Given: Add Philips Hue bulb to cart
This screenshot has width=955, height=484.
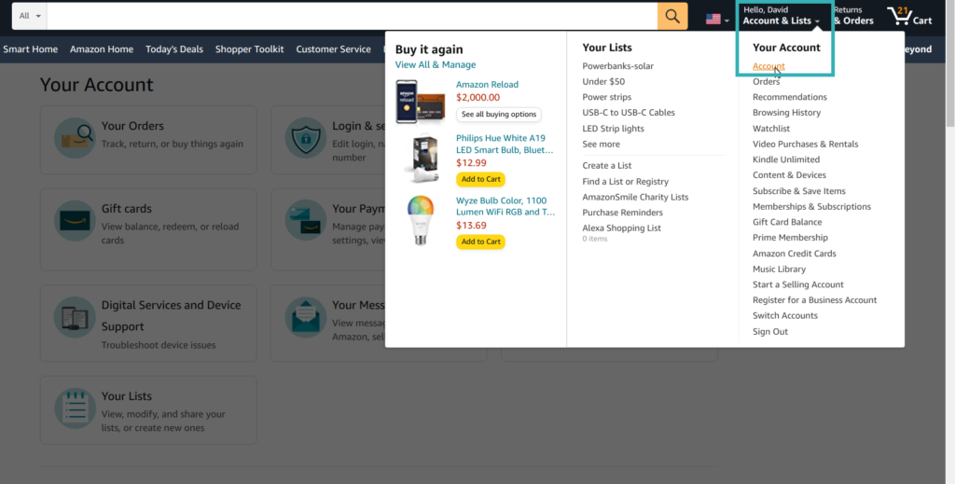Looking at the screenshot, I should (480, 179).
